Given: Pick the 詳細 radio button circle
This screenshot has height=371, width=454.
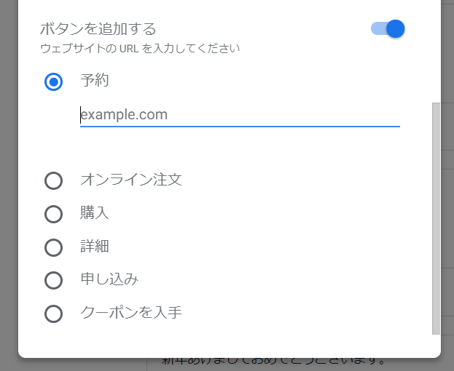Looking at the screenshot, I should [53, 247].
